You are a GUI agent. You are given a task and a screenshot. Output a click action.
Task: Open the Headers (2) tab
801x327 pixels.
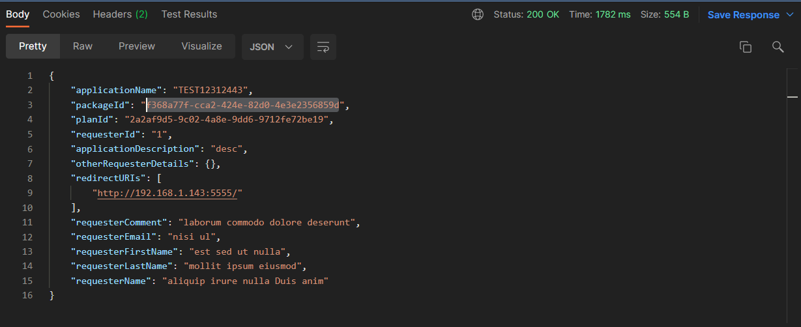pos(120,14)
